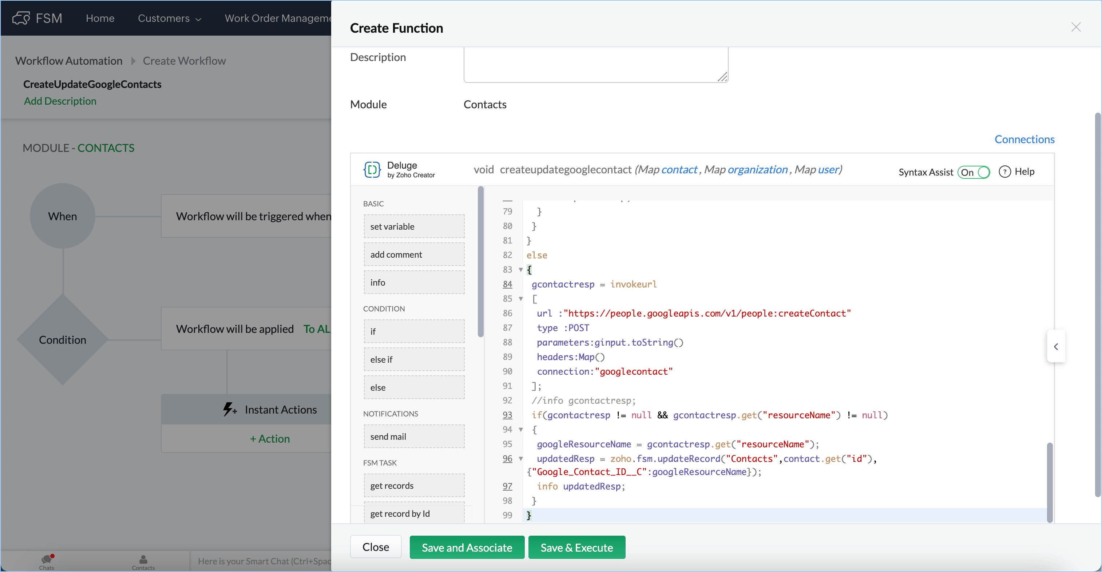Viewport: 1102px width, 572px height.
Task: Open the Customers dropdown menu
Action: (x=169, y=19)
